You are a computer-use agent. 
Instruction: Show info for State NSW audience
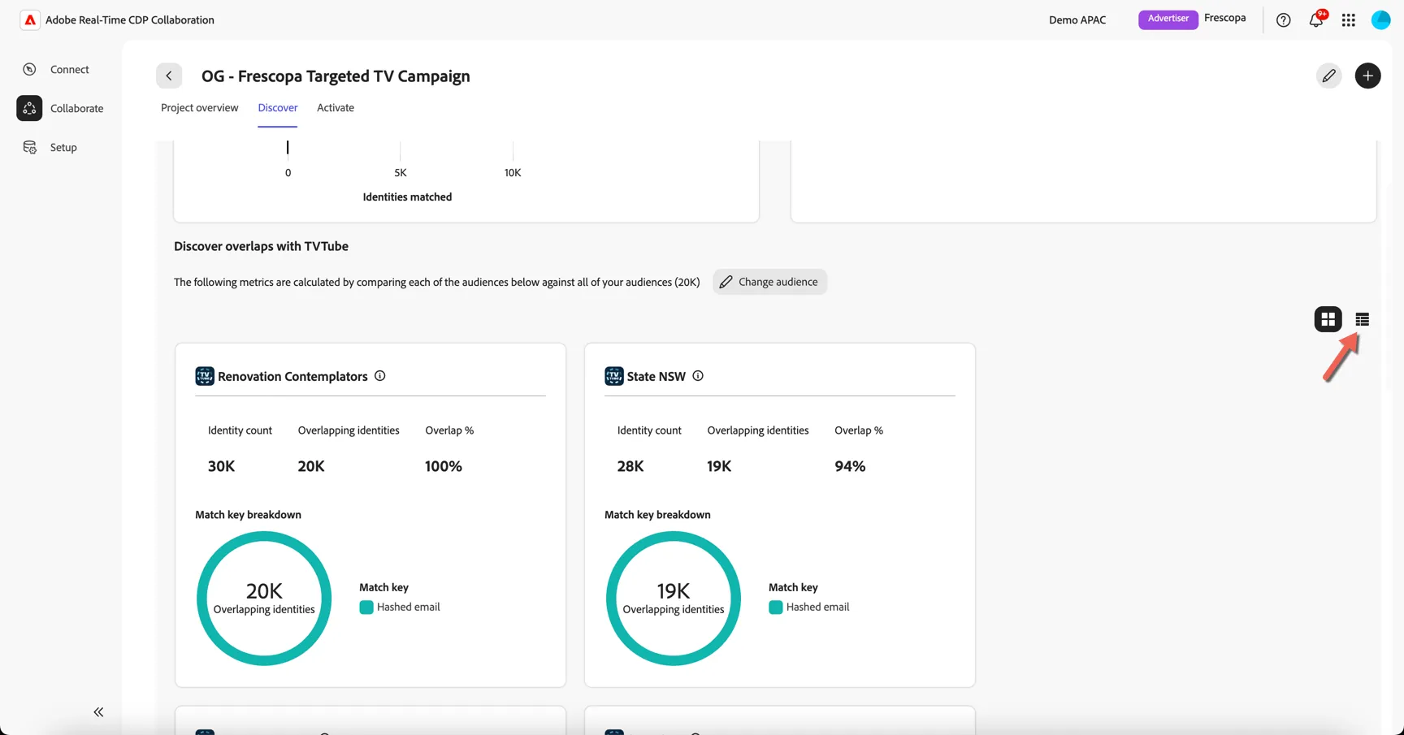click(697, 376)
